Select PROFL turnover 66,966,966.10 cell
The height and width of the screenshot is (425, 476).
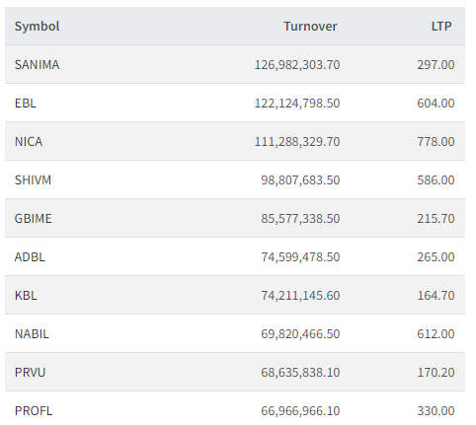coord(300,411)
